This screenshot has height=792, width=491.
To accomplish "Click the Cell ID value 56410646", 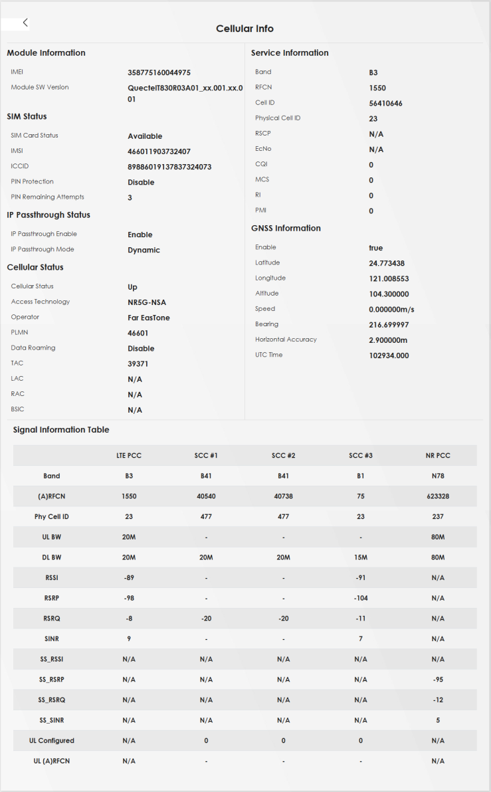I will point(385,104).
